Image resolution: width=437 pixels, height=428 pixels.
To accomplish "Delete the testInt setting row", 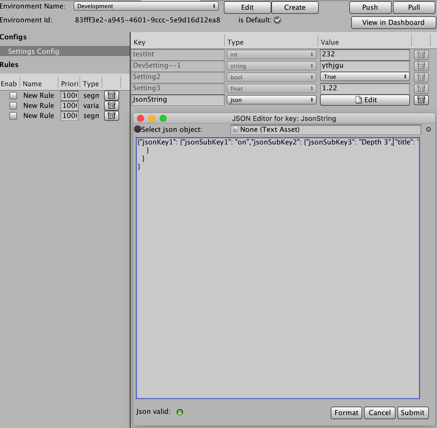I will (x=421, y=54).
